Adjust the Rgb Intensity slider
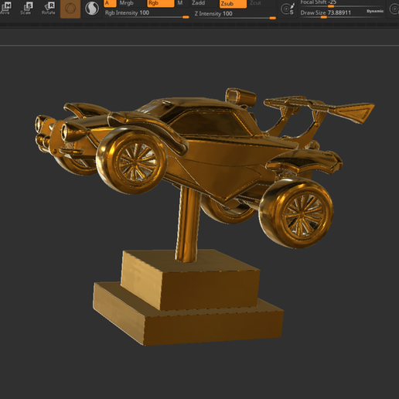Screen dimensions: 399x399 pyautogui.click(x=146, y=14)
